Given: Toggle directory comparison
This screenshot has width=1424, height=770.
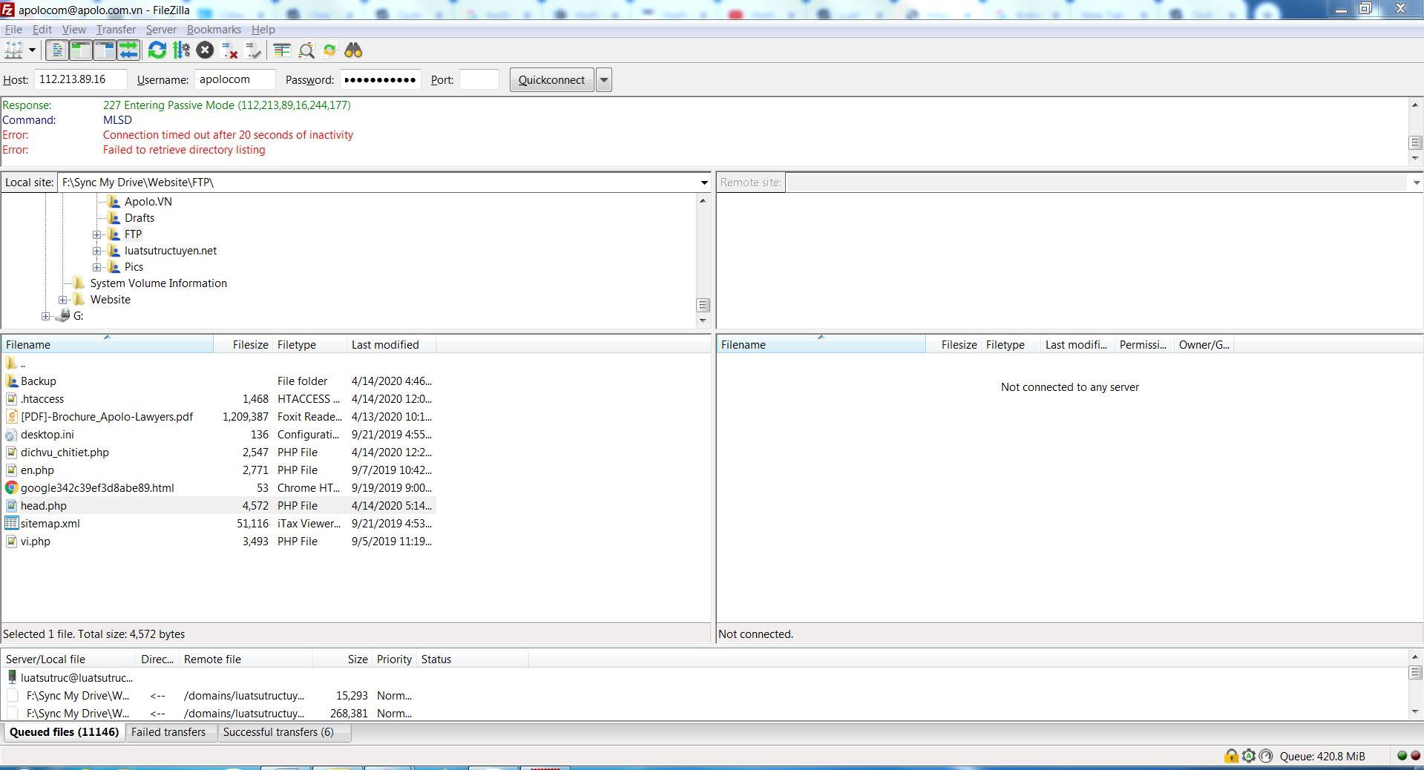Looking at the screenshot, I should (x=306, y=50).
